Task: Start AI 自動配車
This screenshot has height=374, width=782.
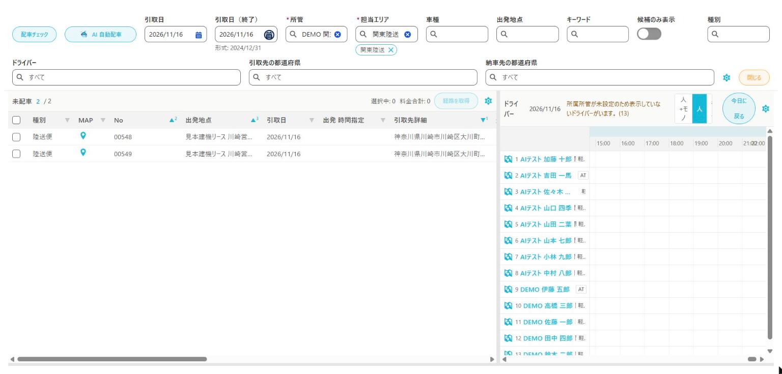Action: [101, 35]
